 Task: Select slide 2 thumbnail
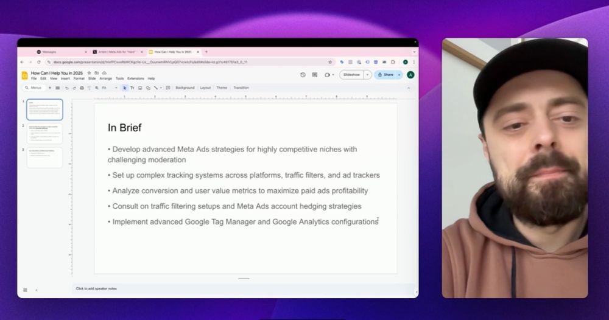(44, 133)
